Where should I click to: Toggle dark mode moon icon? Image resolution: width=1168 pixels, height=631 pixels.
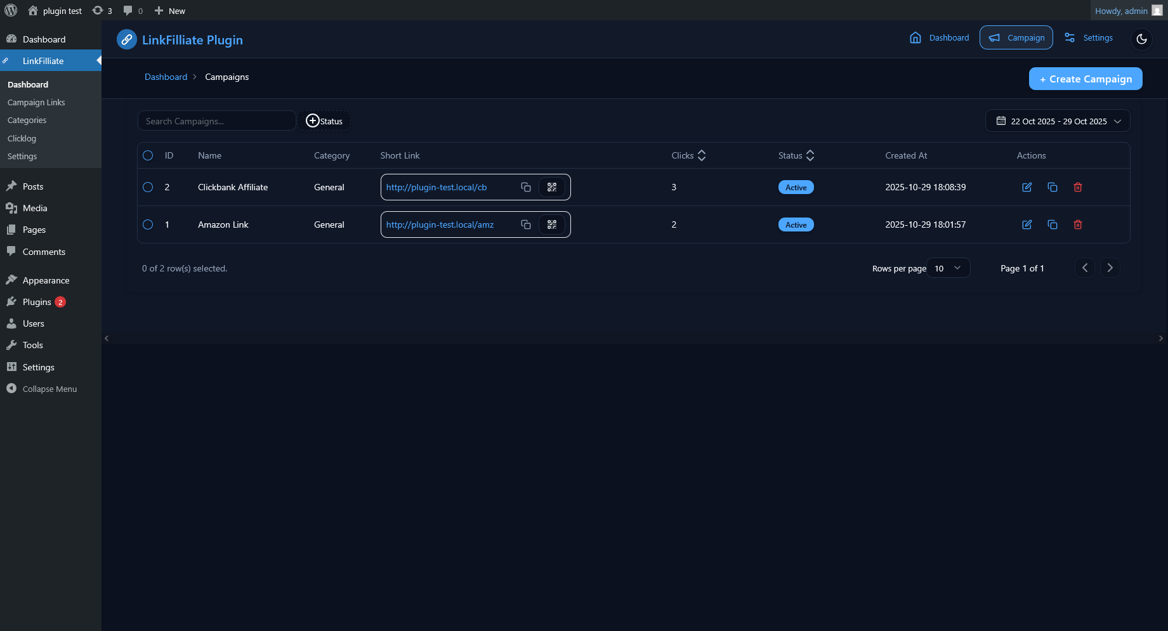[x=1141, y=39]
